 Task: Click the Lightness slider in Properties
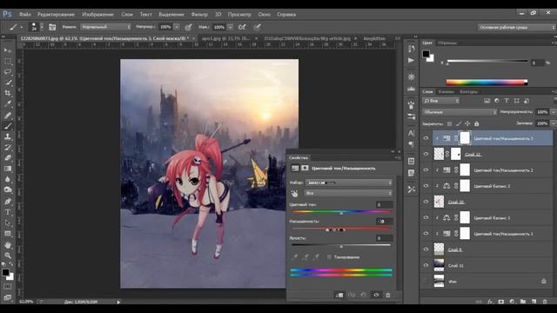(341, 245)
